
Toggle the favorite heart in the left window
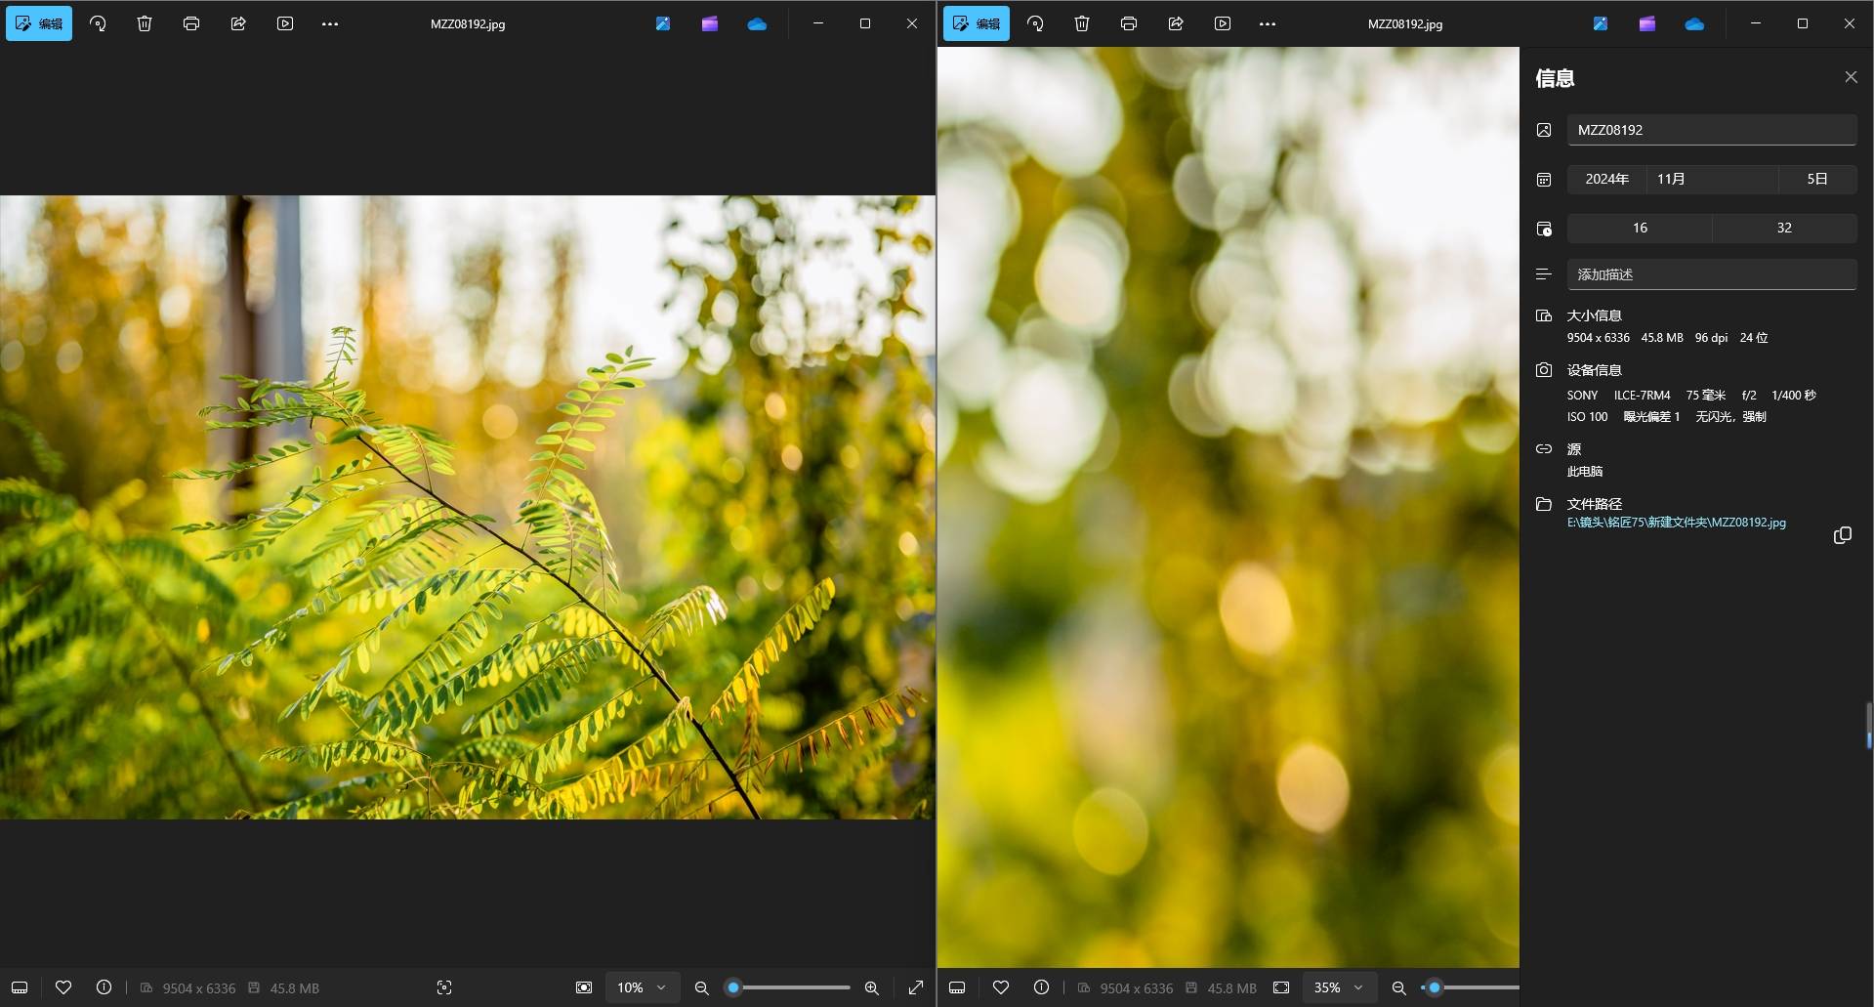(63, 987)
